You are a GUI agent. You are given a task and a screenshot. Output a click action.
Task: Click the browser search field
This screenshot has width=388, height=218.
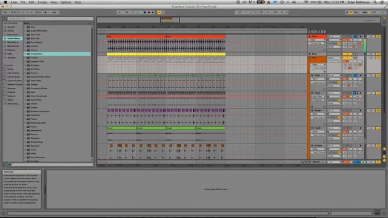50,19
